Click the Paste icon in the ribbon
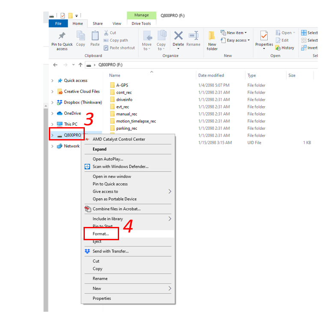 point(95,36)
